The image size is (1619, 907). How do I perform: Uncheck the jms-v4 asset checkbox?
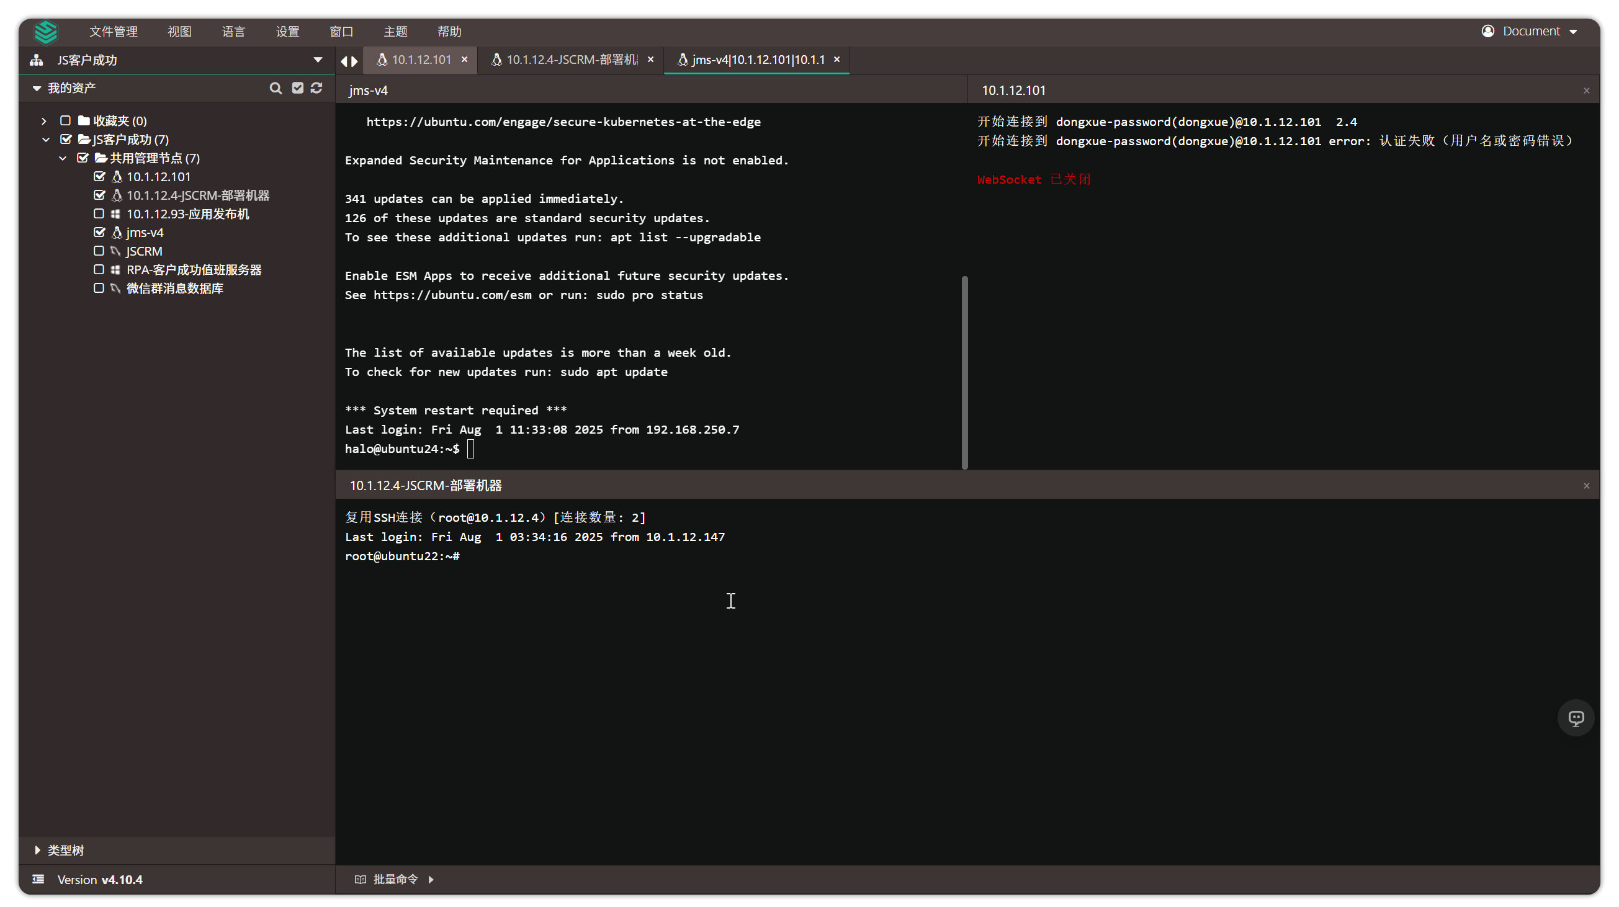click(99, 233)
